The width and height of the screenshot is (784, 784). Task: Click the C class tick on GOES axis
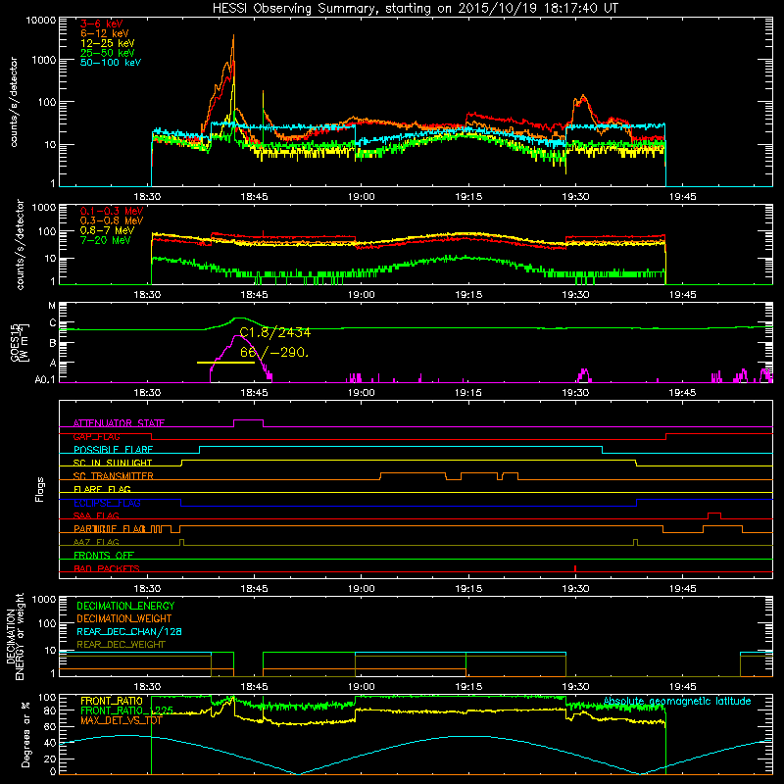53,323
